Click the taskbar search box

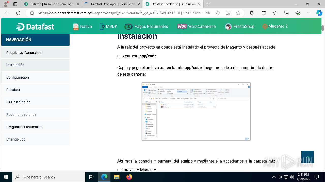click(x=49, y=177)
